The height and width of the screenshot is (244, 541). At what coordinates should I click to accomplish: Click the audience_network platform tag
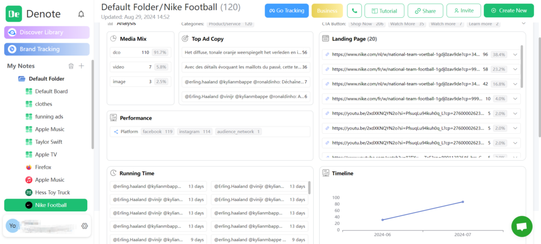click(x=239, y=131)
